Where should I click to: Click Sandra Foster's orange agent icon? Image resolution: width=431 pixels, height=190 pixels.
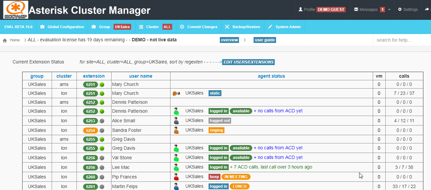click(176, 130)
